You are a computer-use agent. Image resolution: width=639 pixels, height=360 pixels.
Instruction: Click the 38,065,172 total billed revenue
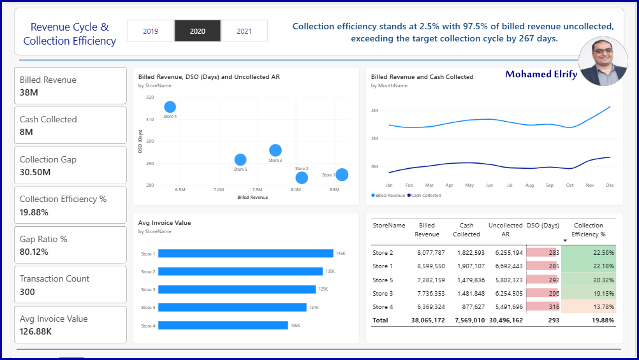coord(428,320)
